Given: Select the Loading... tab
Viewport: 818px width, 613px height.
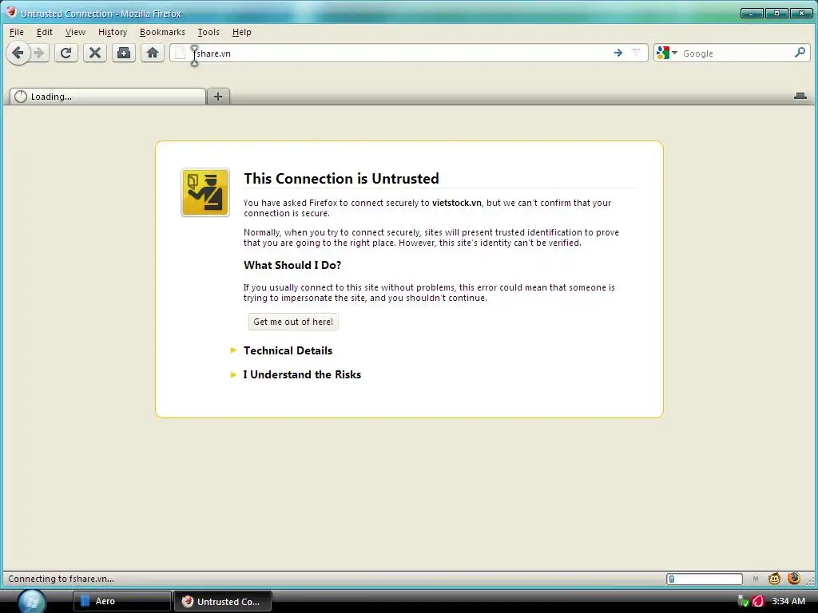Looking at the screenshot, I should click(108, 97).
